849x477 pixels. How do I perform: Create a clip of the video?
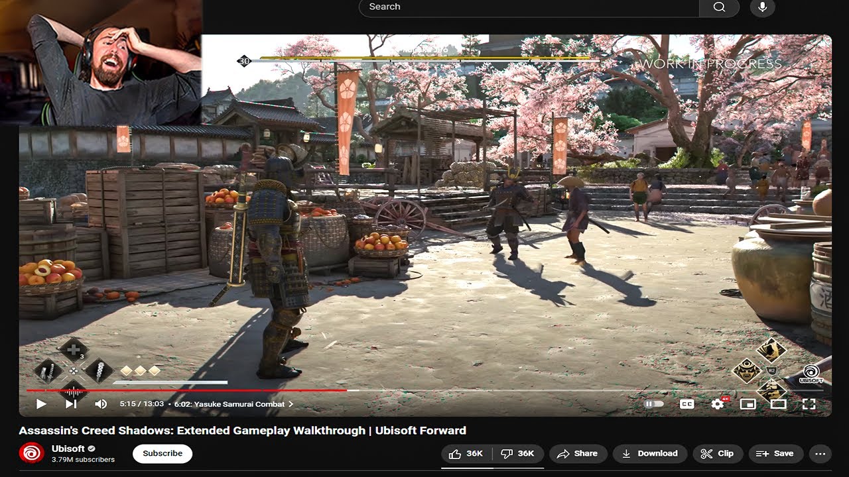coord(717,454)
